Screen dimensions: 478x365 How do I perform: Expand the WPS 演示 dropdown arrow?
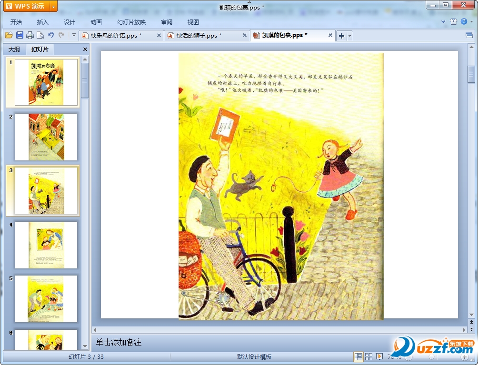(53, 6)
